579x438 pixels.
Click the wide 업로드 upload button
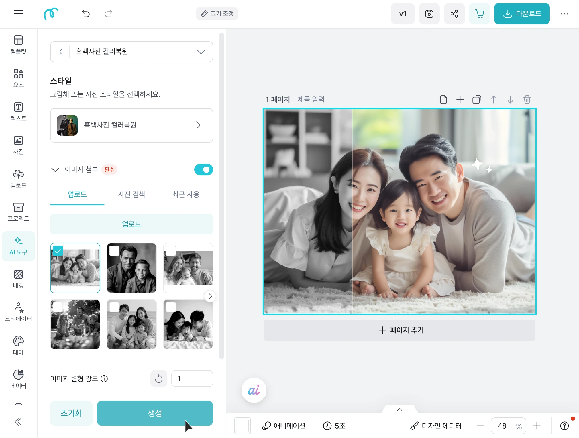[131, 224]
